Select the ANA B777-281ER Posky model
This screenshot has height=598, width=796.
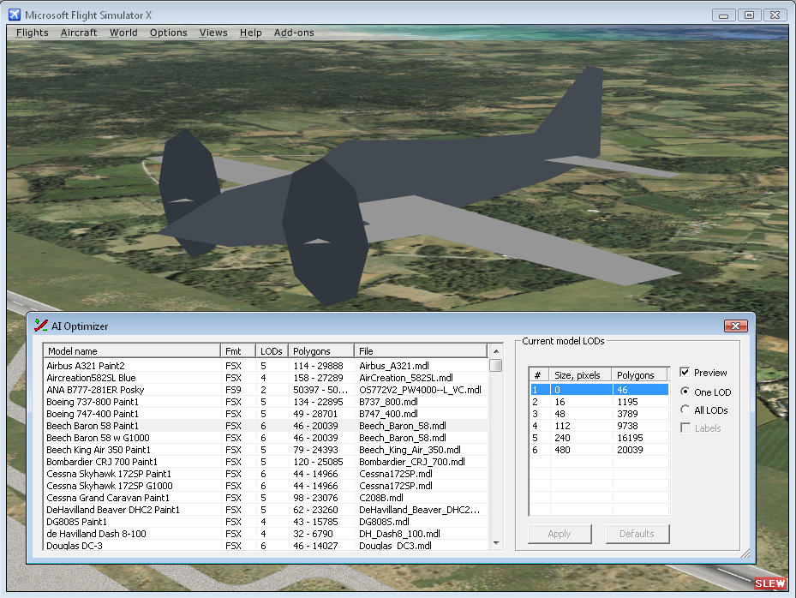pos(266,390)
